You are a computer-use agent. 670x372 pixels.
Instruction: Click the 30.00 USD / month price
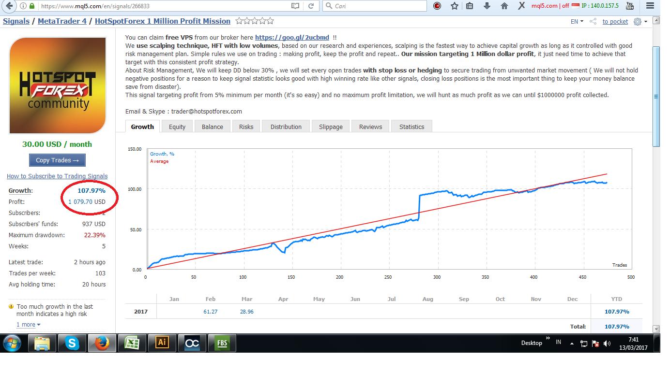tap(57, 144)
